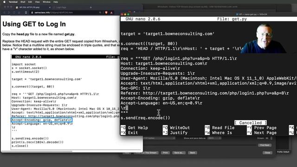Click the GET /php/login1.php line in nano
This screenshot has width=297, height=167.
179,58
